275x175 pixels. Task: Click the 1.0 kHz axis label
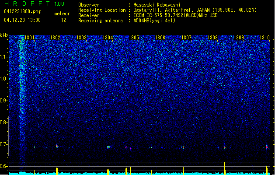click(4, 79)
